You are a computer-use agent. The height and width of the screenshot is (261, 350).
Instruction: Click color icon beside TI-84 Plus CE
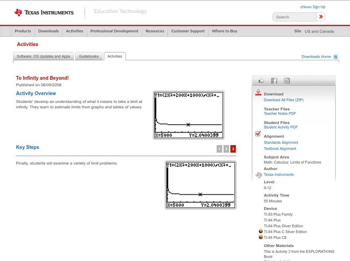pyautogui.click(x=260, y=237)
